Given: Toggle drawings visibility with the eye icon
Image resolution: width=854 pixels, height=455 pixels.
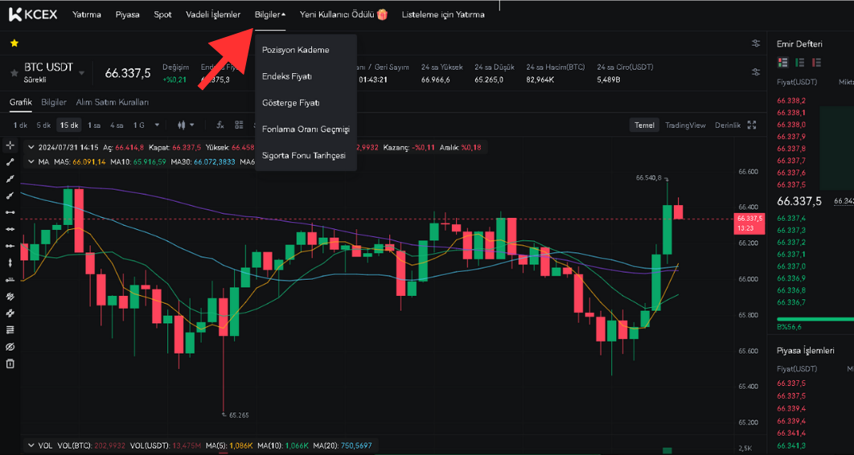Looking at the screenshot, I should pos(10,346).
